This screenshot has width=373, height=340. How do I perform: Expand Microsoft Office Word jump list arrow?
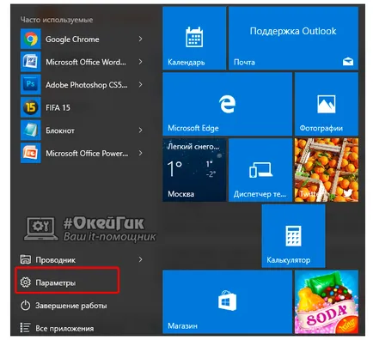click(x=140, y=62)
